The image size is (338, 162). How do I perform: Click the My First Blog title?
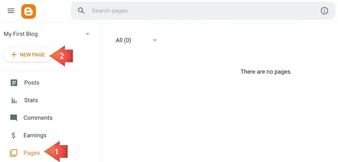tap(21, 34)
